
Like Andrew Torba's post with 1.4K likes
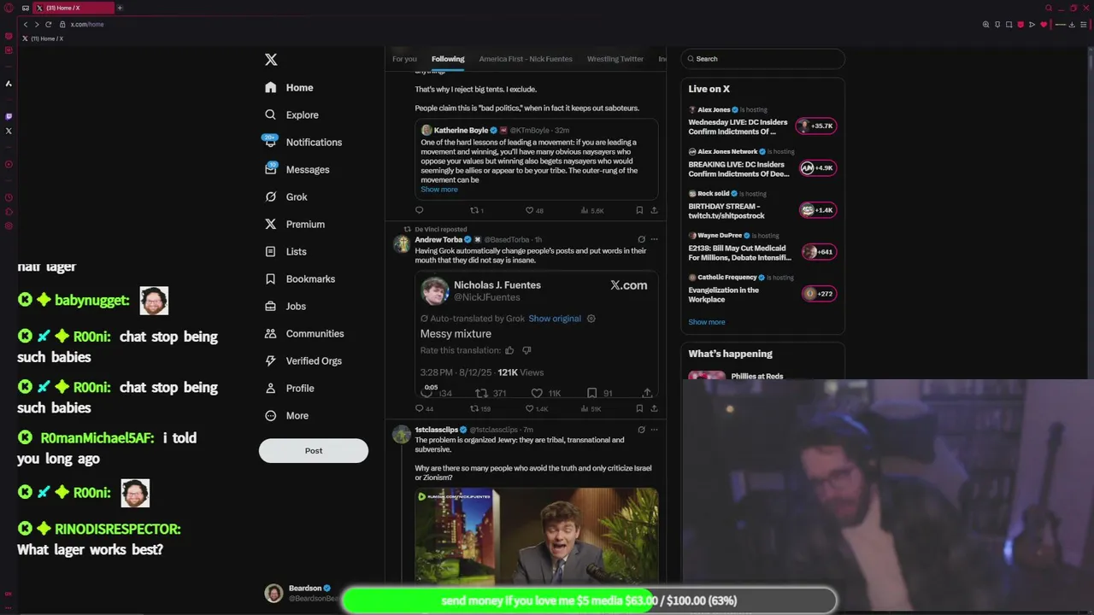[x=536, y=409]
